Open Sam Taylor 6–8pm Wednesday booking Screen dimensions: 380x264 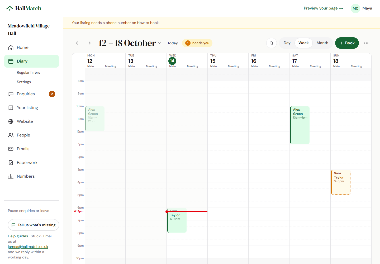(x=177, y=220)
